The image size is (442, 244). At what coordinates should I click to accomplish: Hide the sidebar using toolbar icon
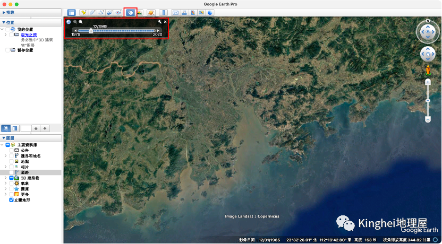(x=72, y=12)
